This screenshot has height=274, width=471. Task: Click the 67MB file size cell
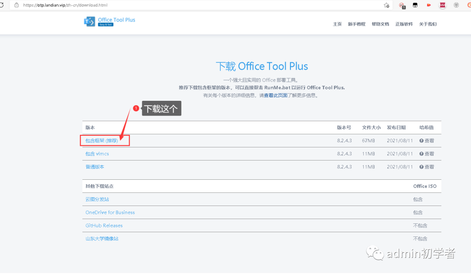coord(368,140)
